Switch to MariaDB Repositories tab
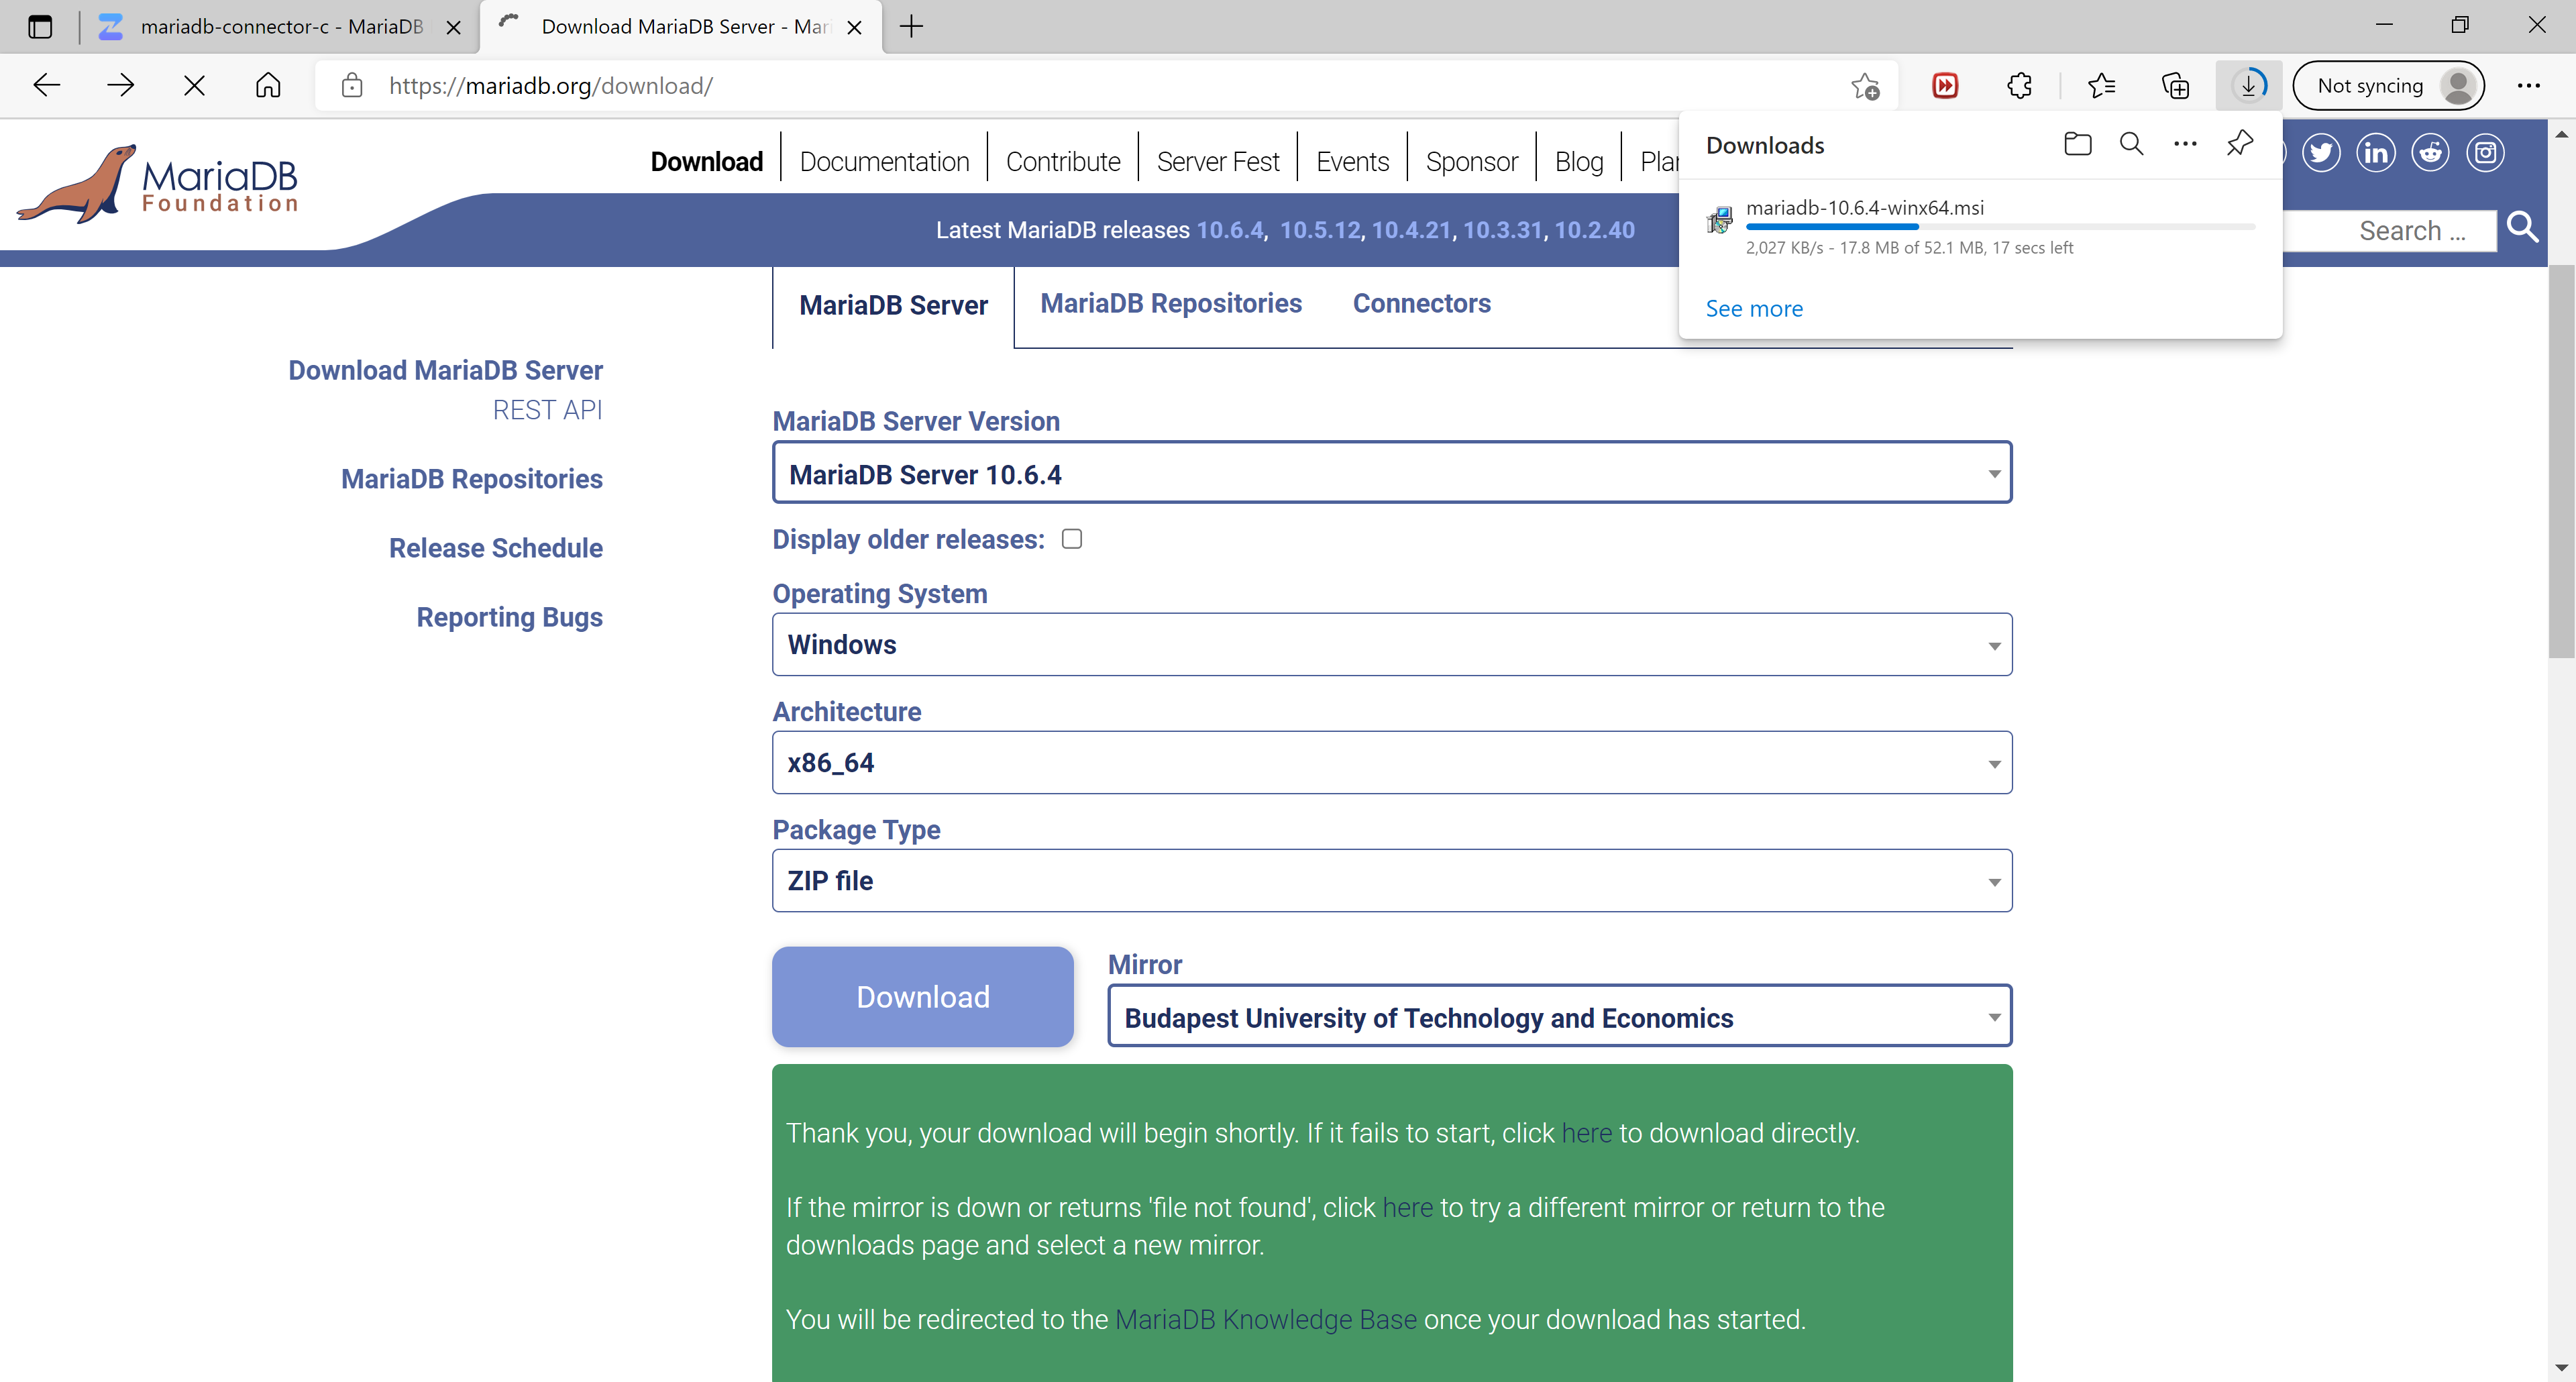 pyautogui.click(x=1170, y=304)
